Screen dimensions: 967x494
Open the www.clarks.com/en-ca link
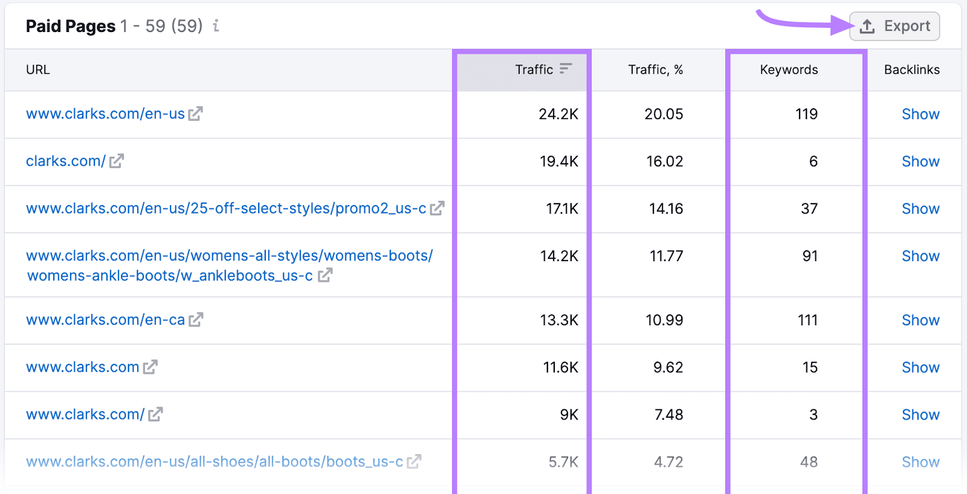[x=105, y=319]
